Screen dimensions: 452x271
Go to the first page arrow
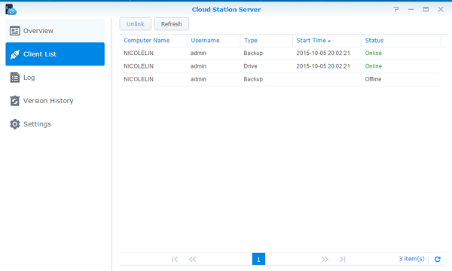click(x=175, y=259)
